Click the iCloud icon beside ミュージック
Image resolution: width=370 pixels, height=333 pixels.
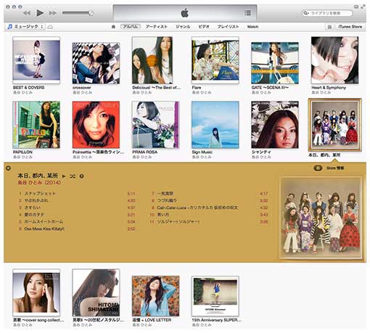pyautogui.click(x=50, y=27)
